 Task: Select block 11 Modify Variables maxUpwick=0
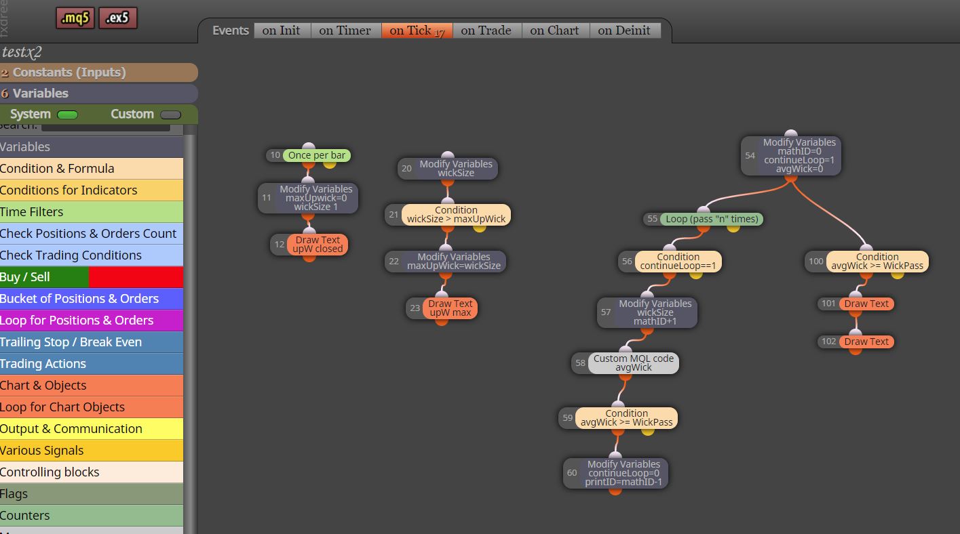[x=308, y=198]
